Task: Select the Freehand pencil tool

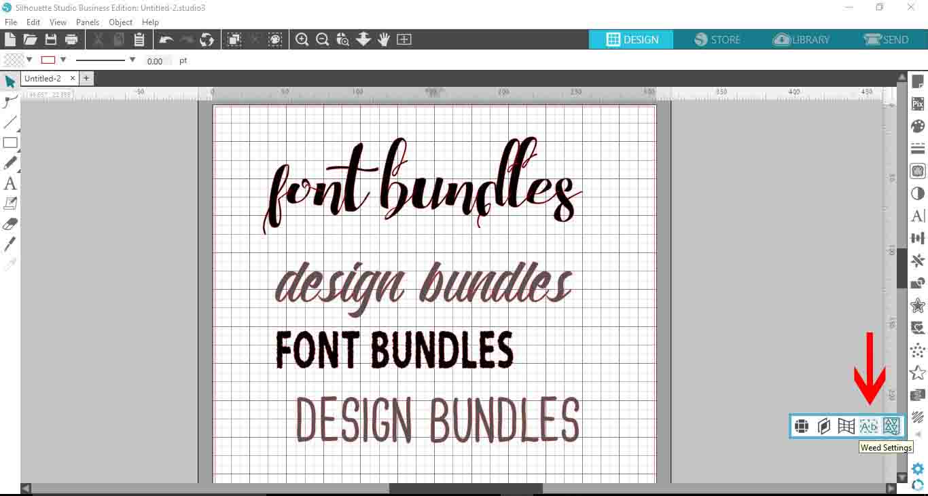Action: [10, 163]
